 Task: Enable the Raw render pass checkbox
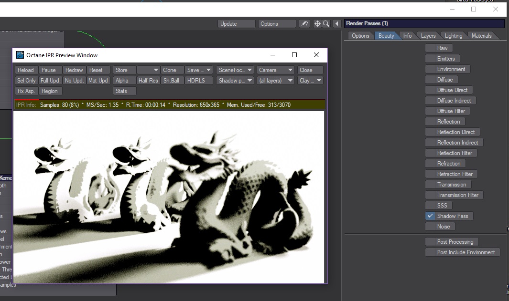[x=430, y=48]
